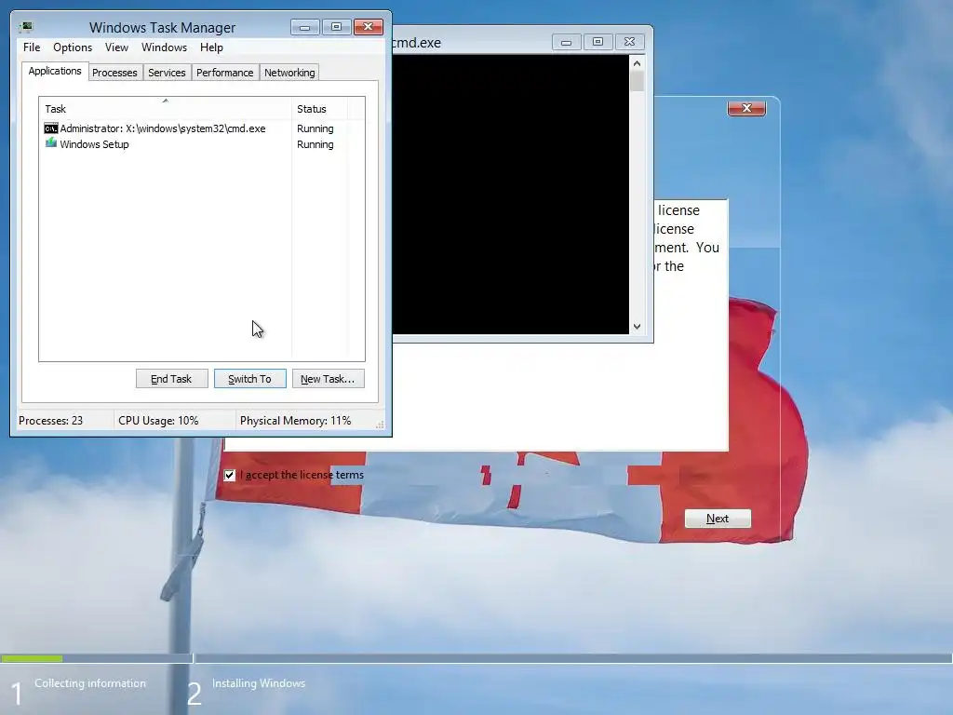Switch to the Networking tab
This screenshot has width=953, height=715.
[x=289, y=73]
